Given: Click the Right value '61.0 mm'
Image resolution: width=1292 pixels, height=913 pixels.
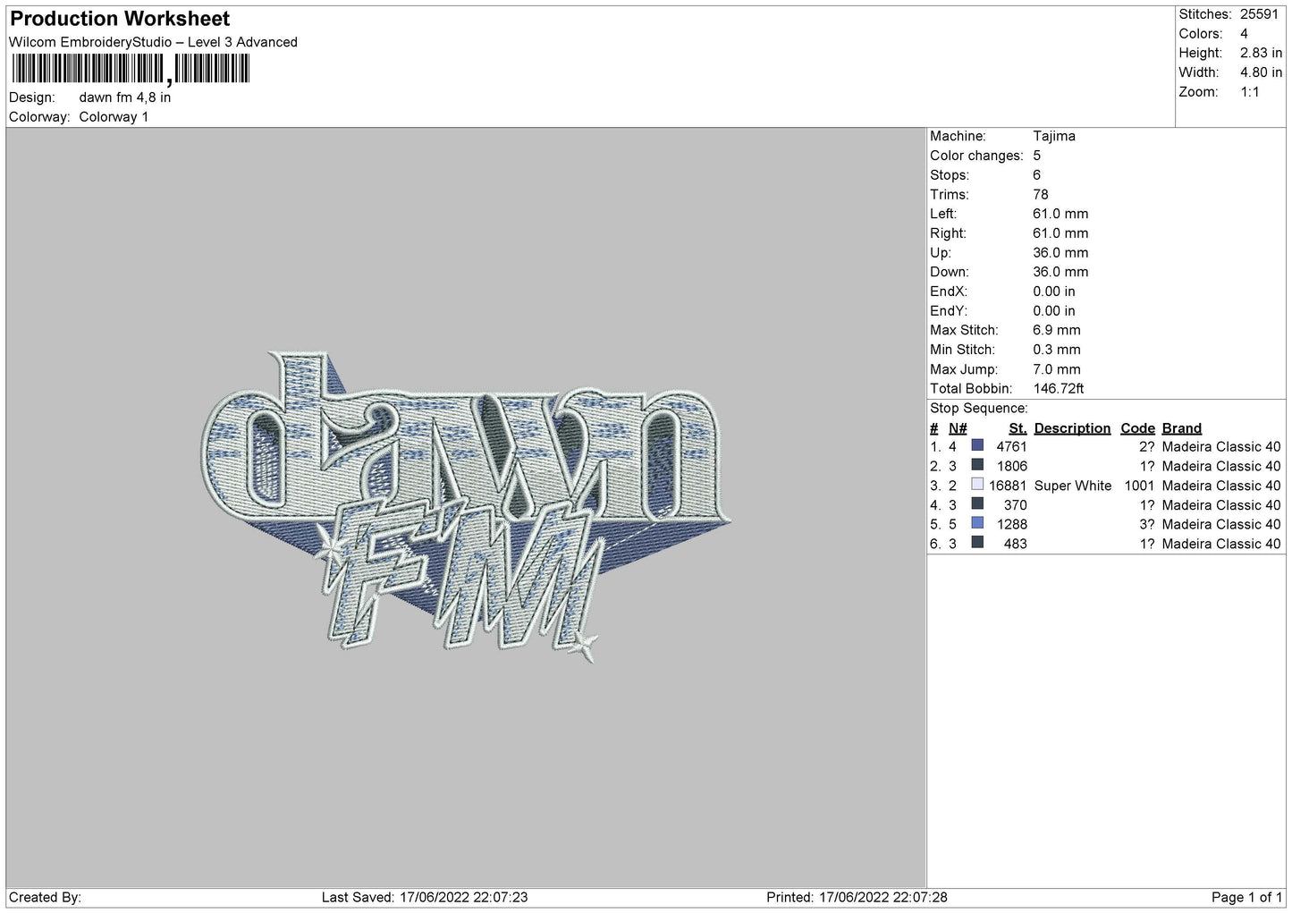Looking at the screenshot, I should pyautogui.click(x=1060, y=233).
